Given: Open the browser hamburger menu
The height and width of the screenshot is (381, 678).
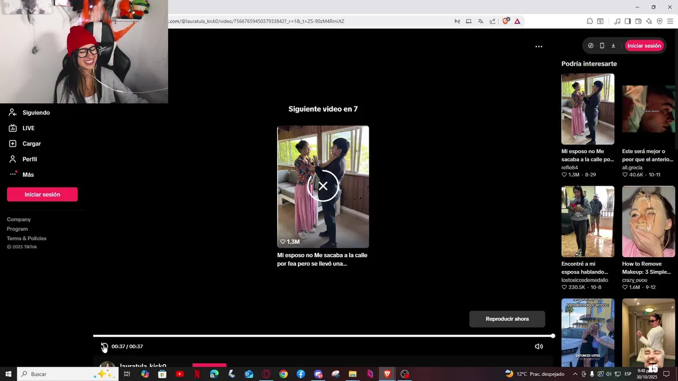Looking at the screenshot, I should 670,21.
